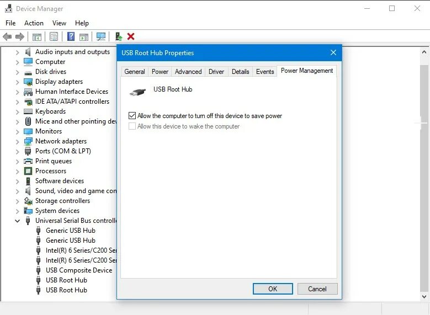The height and width of the screenshot is (315, 430).
Task: Click the Forward arrow toolbar icon
Action: [20, 36]
